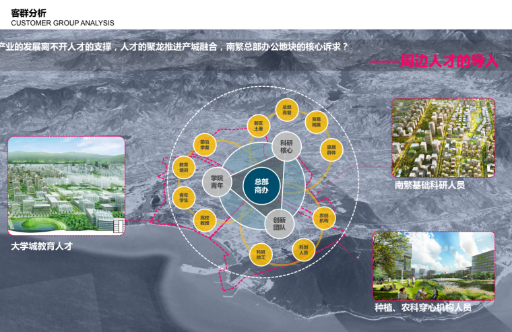
Task: Select the yellow node left of 新区土著
Action: point(205,144)
